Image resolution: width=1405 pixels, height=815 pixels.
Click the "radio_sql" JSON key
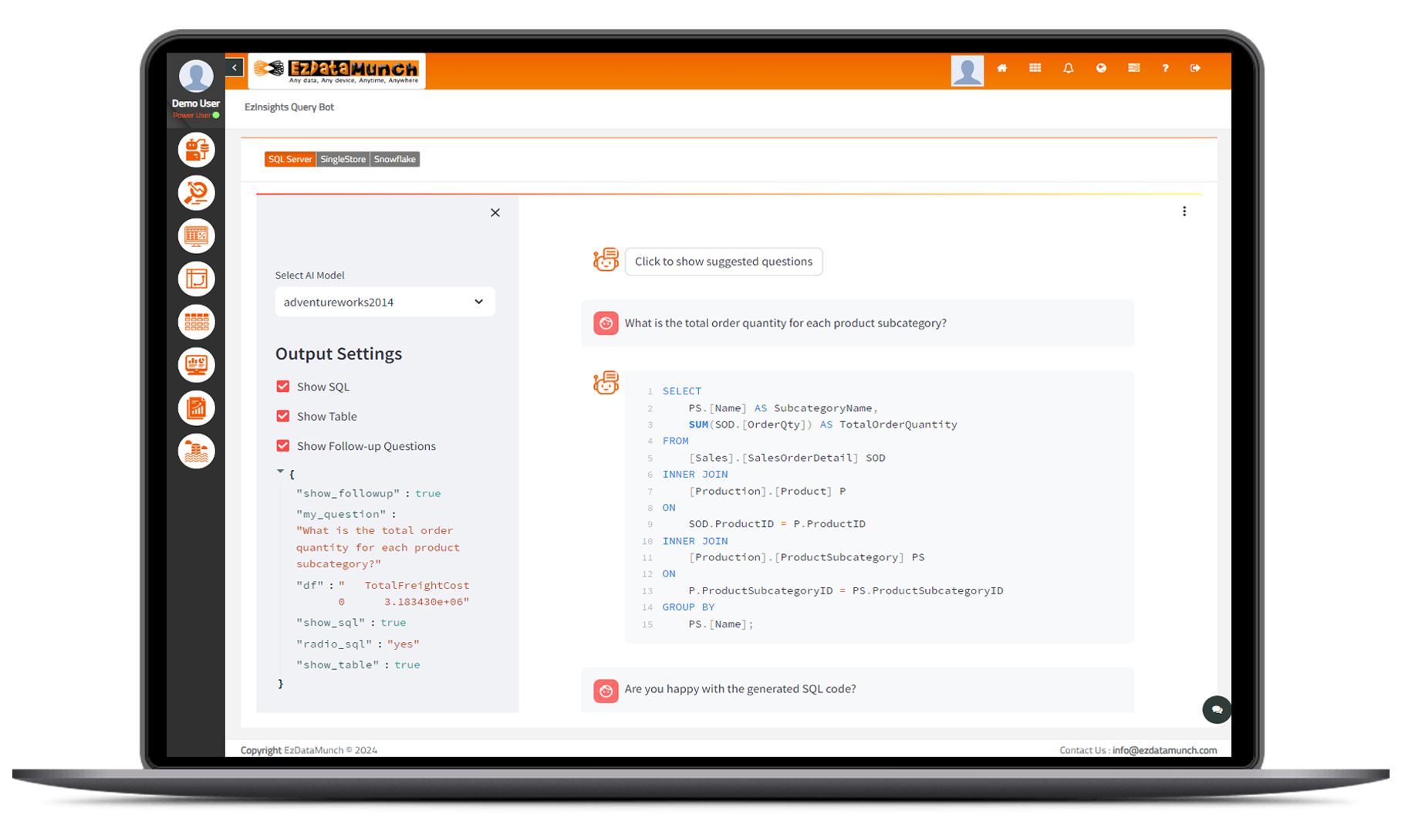tap(335, 644)
